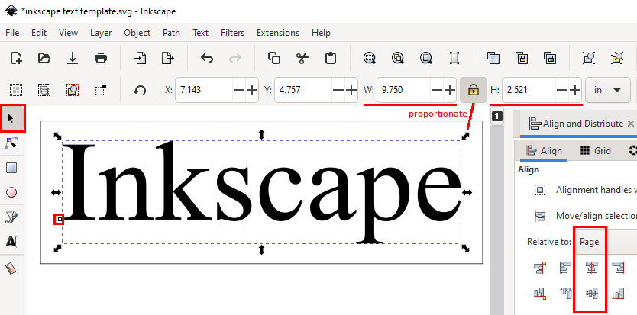637x315 pixels.
Task: Undo the last action
Action: click(207, 58)
